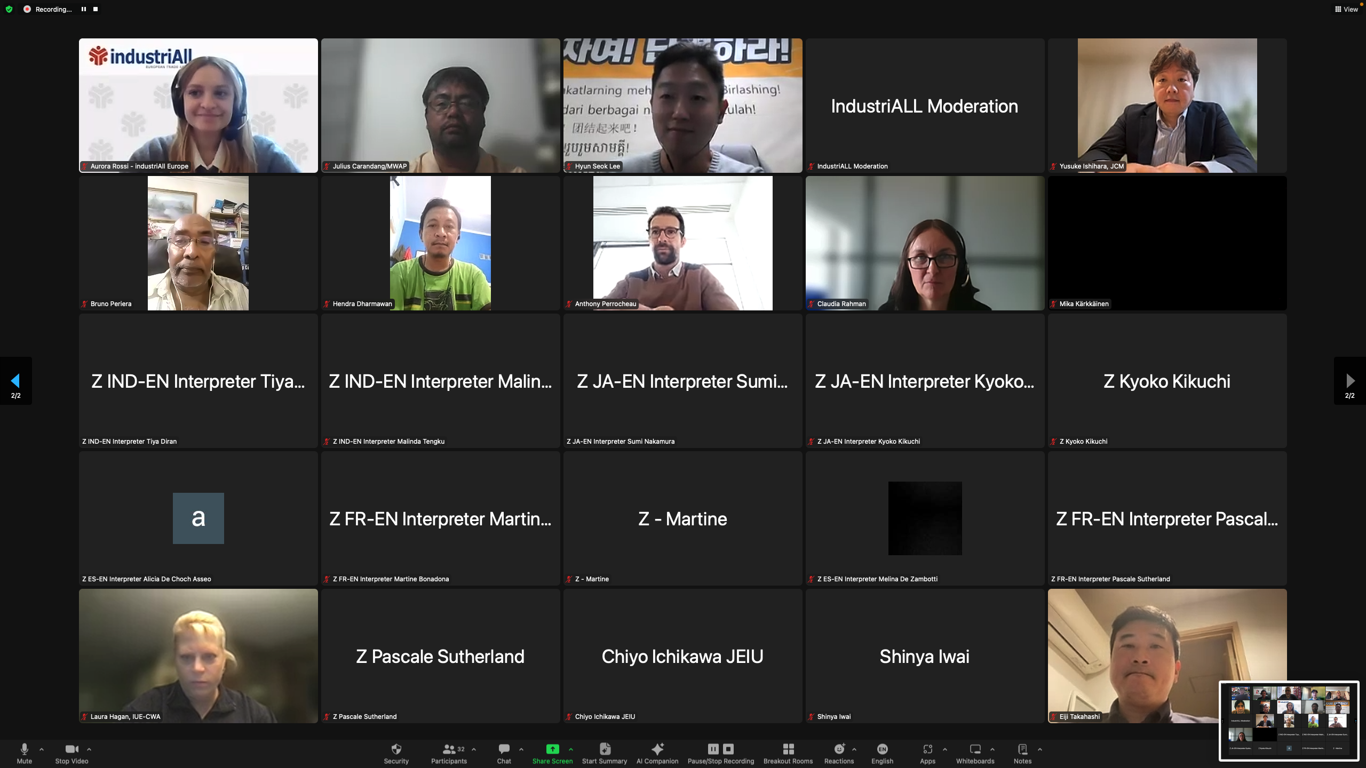1366x768 pixels.
Task: Open the Participants panel
Action: 449,753
